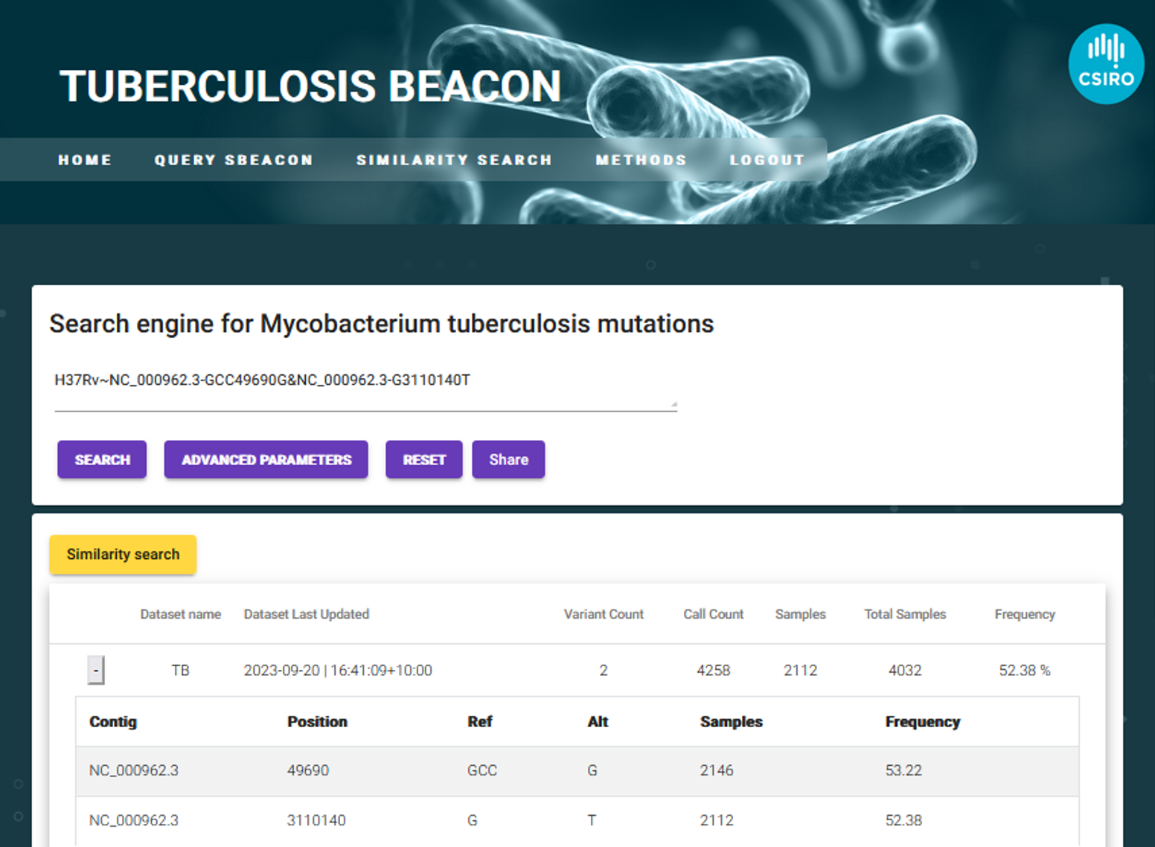The image size is (1155, 847).
Task: Click the Tuberculosis Beacon title
Action: point(310,86)
